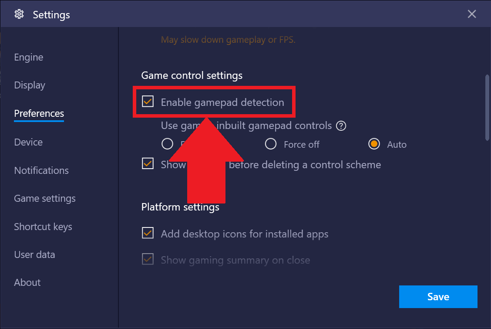Screen dimensions: 491x329
Task: Click the Save button
Action: [x=438, y=297]
